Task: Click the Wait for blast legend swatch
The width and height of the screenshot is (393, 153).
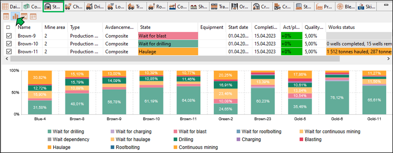Action: [175, 132]
